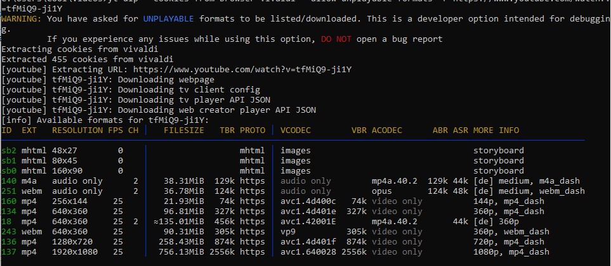Click the PROTO column header
Image resolution: width=611 pixels, height=266 pixels.
point(253,130)
